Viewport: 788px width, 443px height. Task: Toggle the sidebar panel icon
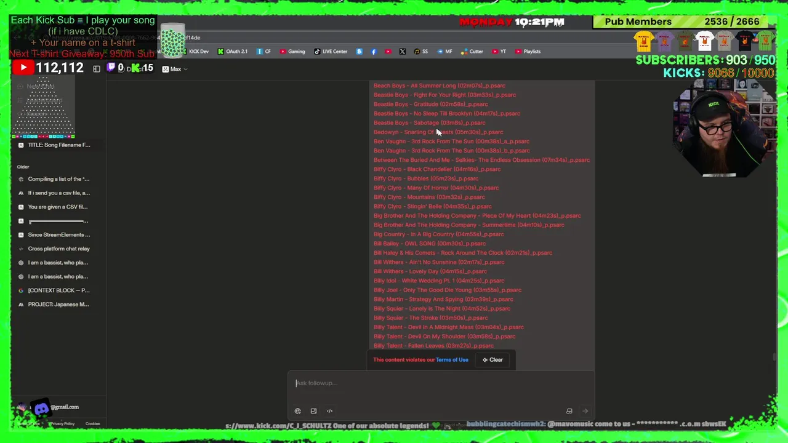[97, 69]
